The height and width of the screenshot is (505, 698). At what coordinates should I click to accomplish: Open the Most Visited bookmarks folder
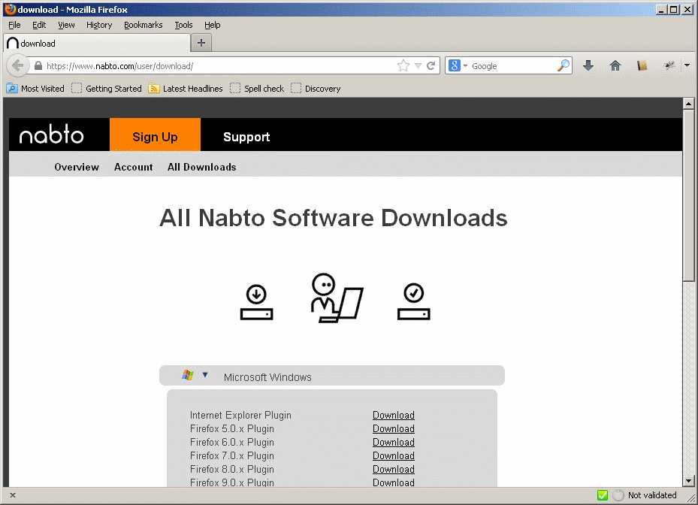coord(35,89)
